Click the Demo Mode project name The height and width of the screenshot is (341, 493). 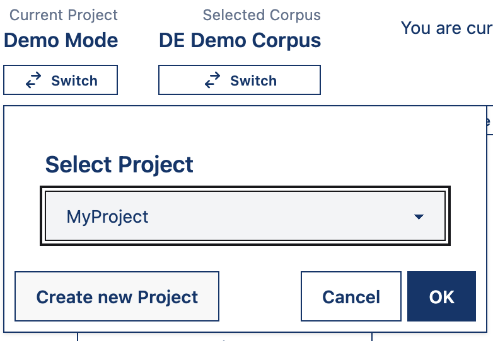point(61,41)
